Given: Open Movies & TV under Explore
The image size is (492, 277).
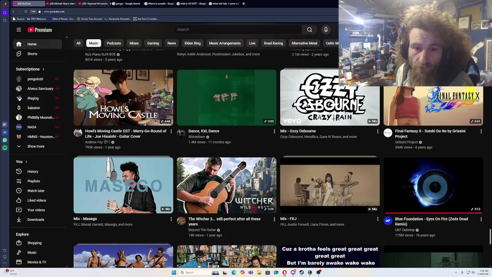Looking at the screenshot, I should pyautogui.click(x=37, y=262).
